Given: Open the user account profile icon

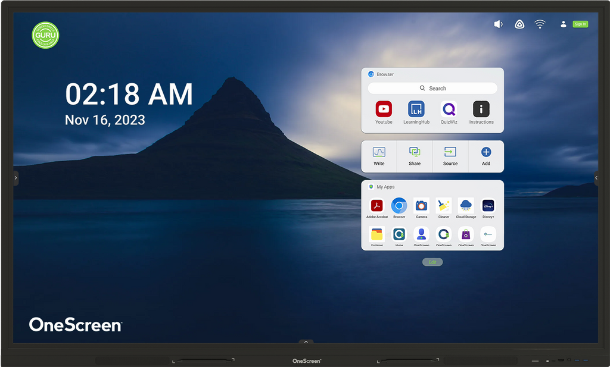Looking at the screenshot, I should click(563, 24).
